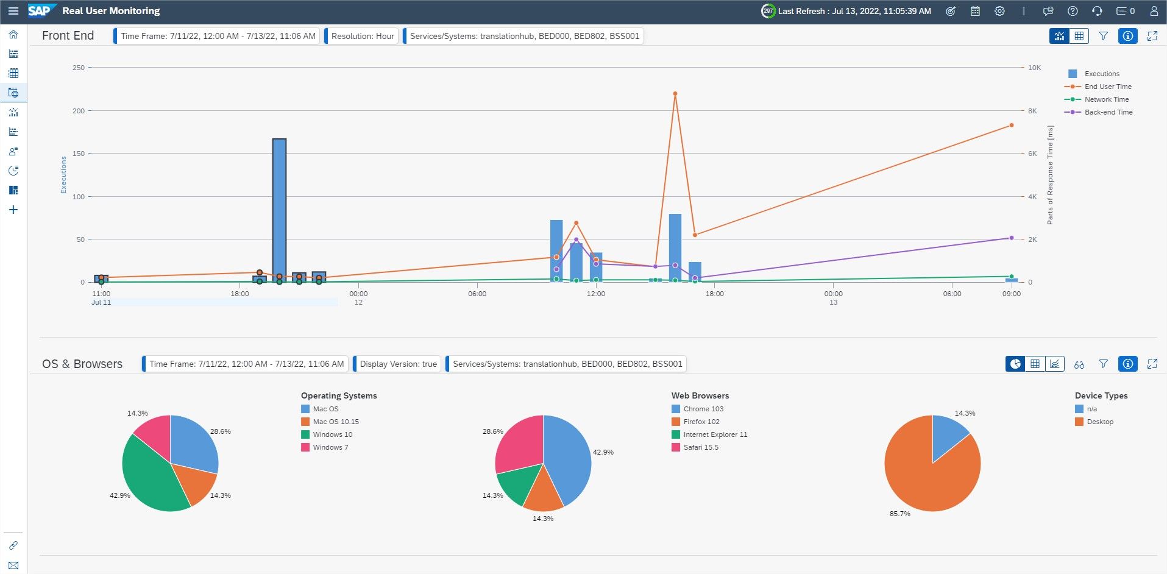Add a new page with plus icon
The image size is (1167, 574).
coord(13,210)
